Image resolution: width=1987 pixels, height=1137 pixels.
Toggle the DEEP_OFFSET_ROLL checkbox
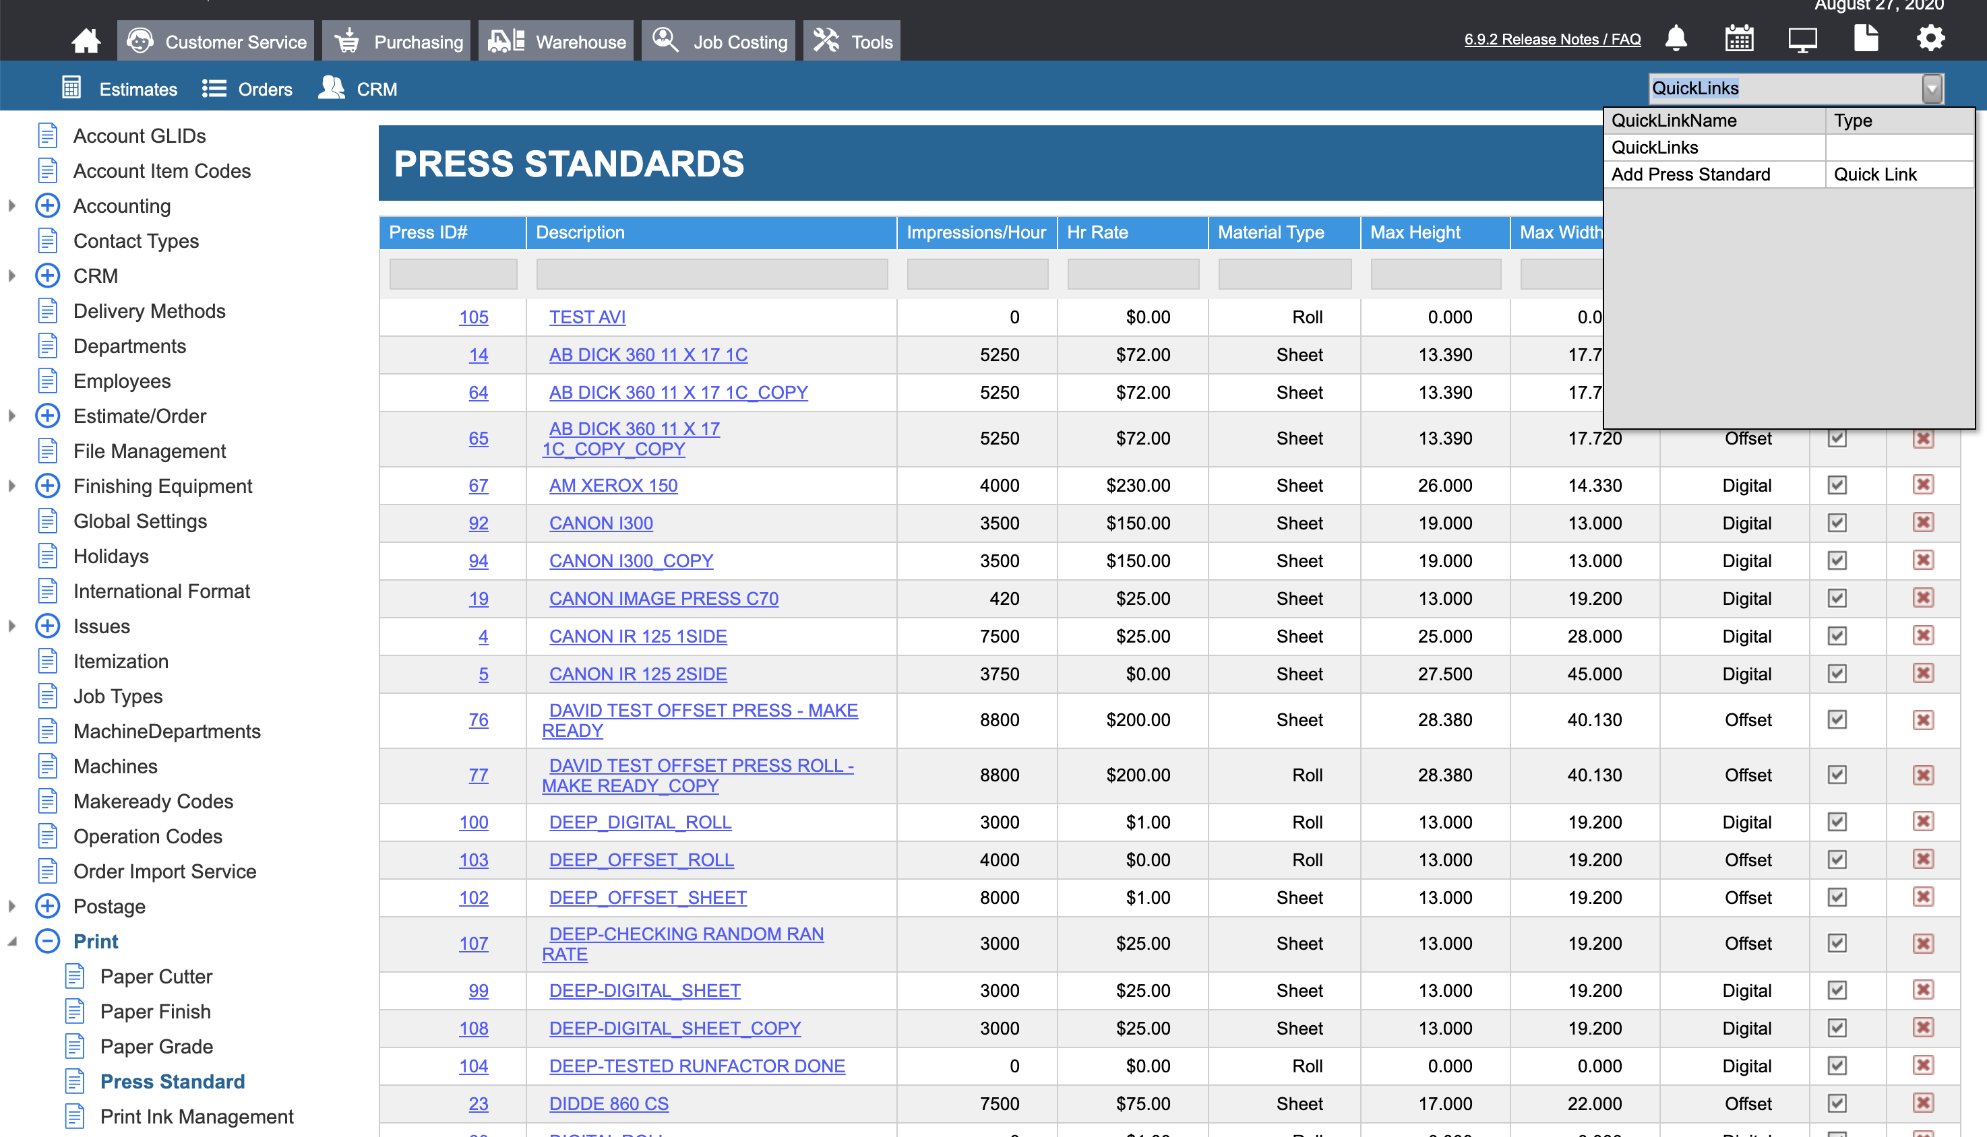pos(1837,859)
